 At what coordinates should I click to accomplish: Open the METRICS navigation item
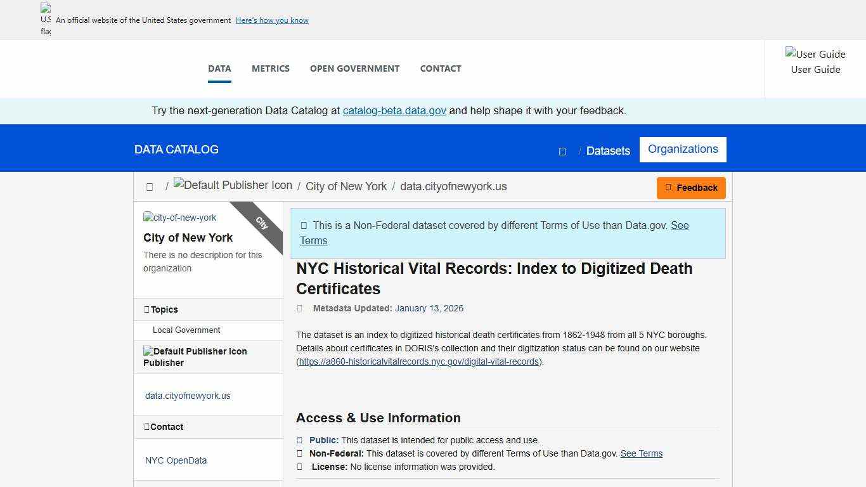(271, 68)
